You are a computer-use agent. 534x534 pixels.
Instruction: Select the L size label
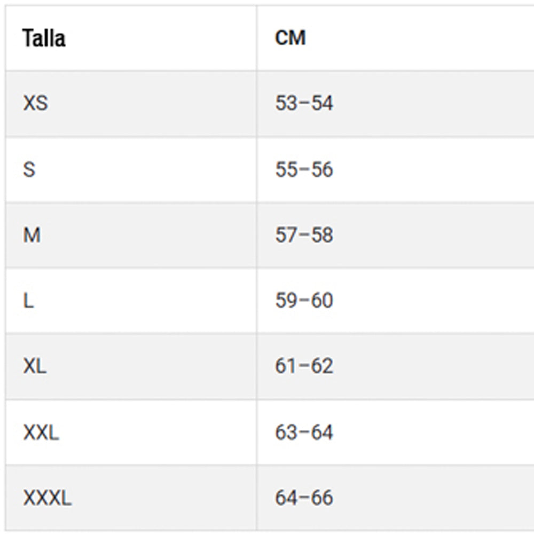tap(28, 301)
